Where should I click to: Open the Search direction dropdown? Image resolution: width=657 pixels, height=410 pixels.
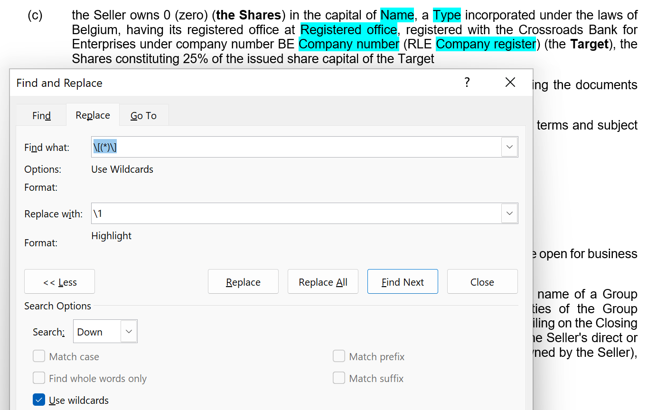pos(129,332)
